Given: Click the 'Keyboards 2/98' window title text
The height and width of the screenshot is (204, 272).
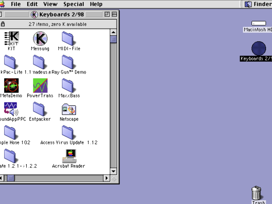Looking at the screenshot, I should point(62,14).
